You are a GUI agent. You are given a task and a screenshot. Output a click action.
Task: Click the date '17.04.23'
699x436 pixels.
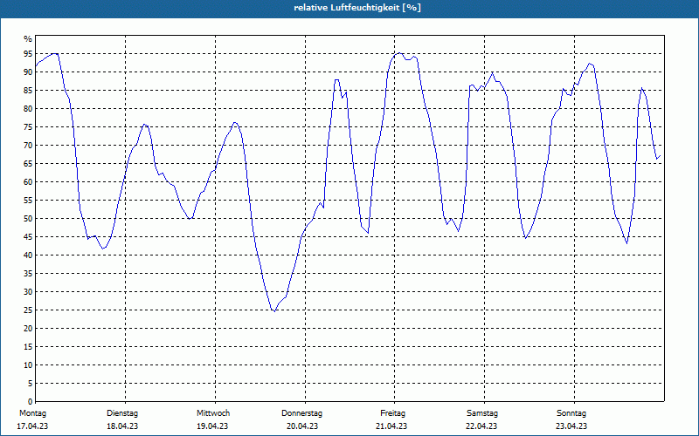point(32,426)
